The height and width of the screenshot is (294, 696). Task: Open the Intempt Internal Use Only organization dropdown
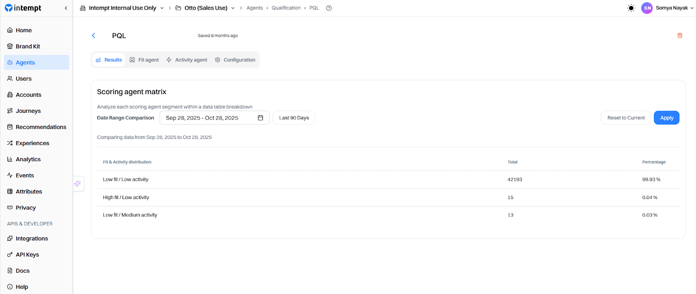click(x=122, y=8)
